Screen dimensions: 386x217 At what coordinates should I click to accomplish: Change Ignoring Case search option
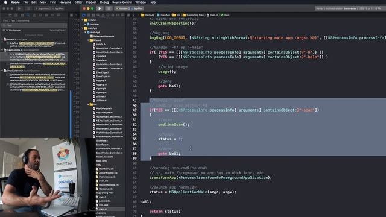point(58,30)
